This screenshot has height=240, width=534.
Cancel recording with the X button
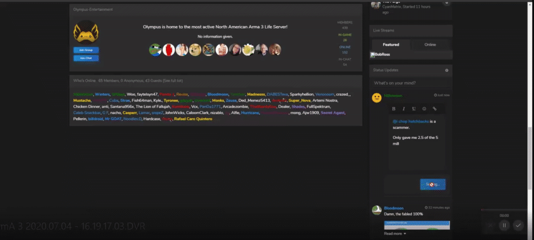click(x=490, y=225)
